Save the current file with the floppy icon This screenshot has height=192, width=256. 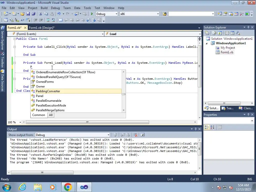coord(28,14)
